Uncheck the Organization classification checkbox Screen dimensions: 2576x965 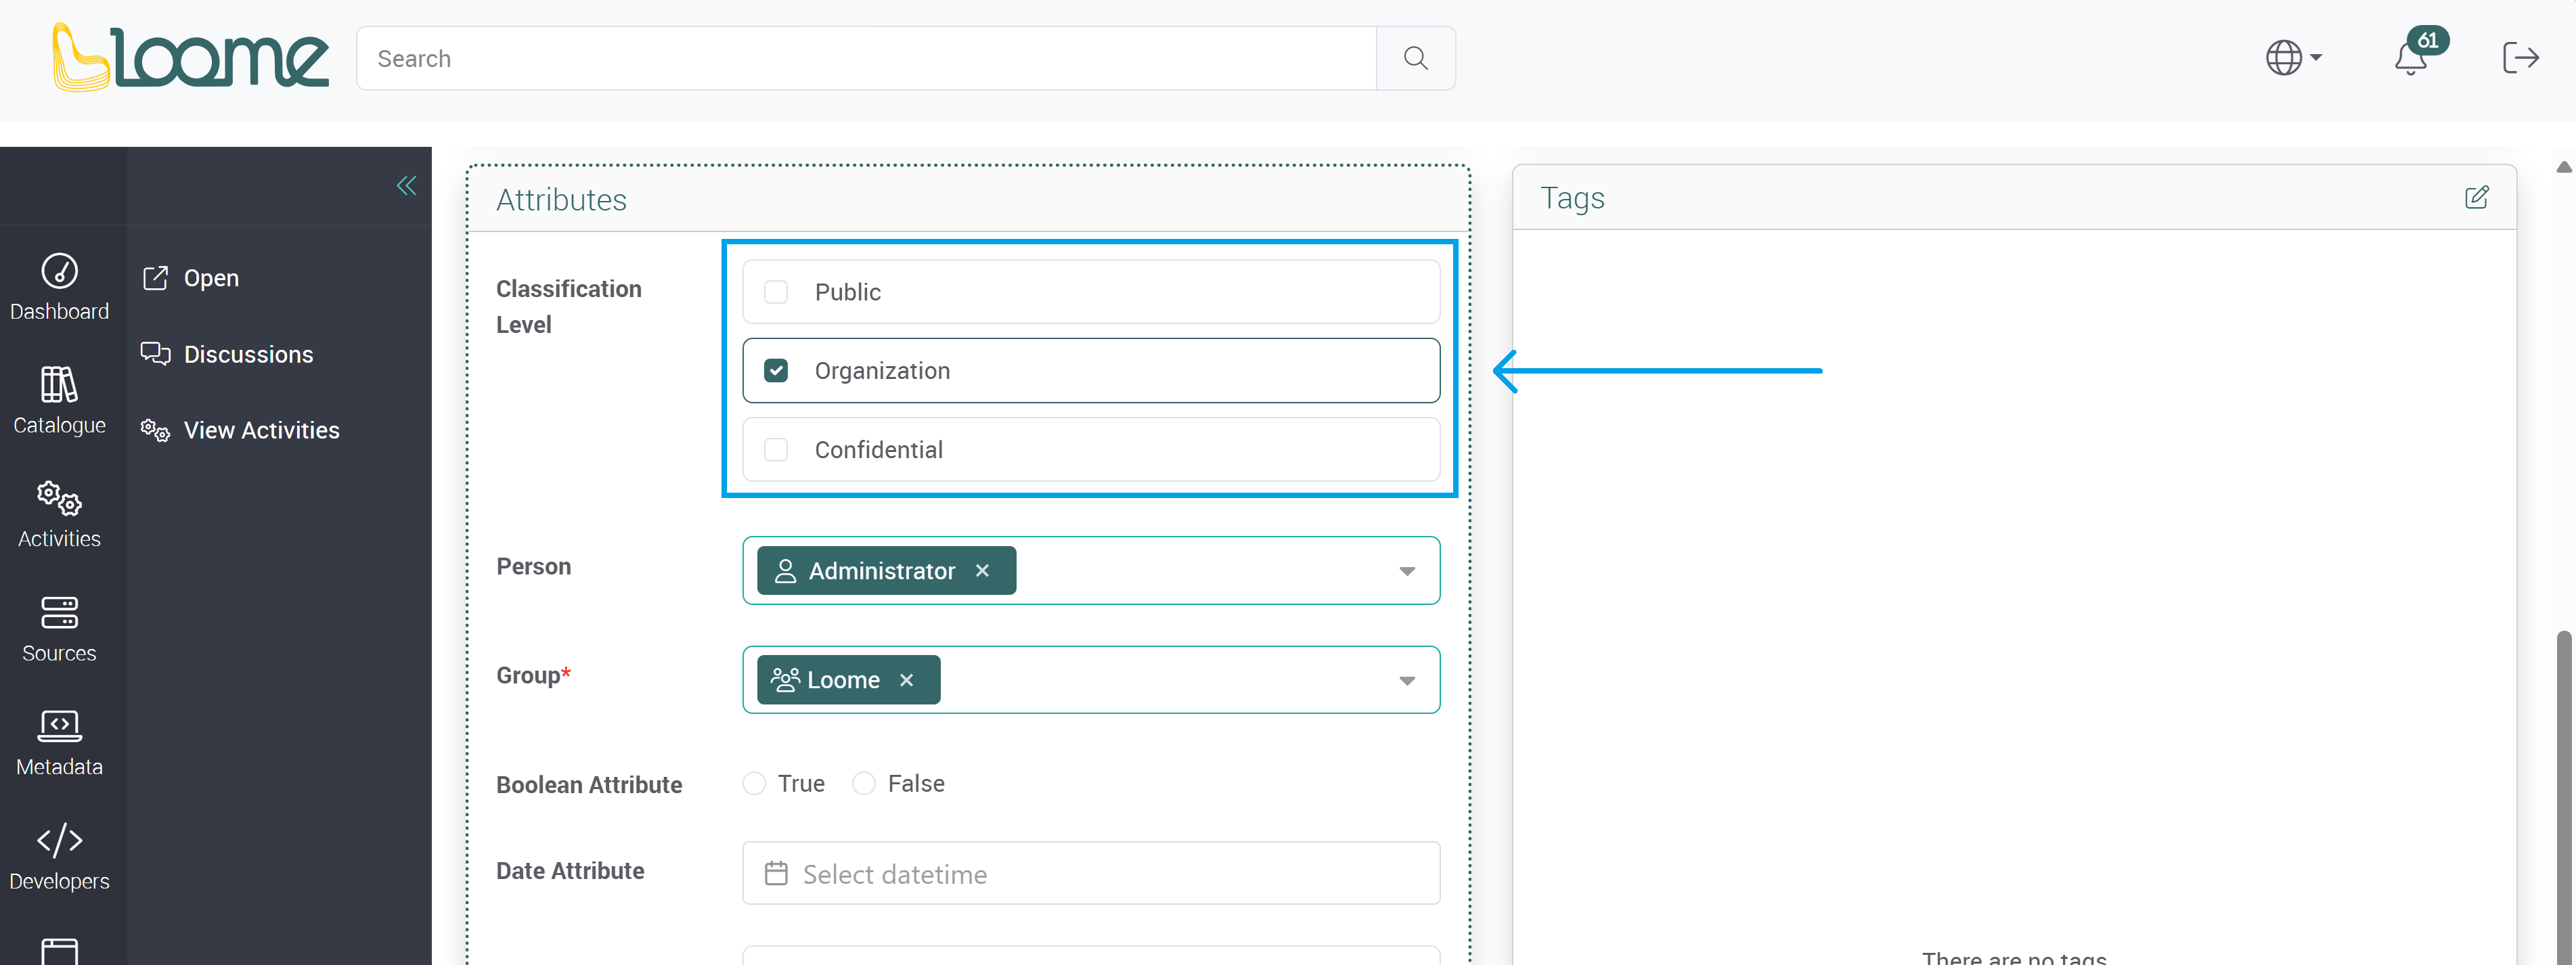[775, 371]
